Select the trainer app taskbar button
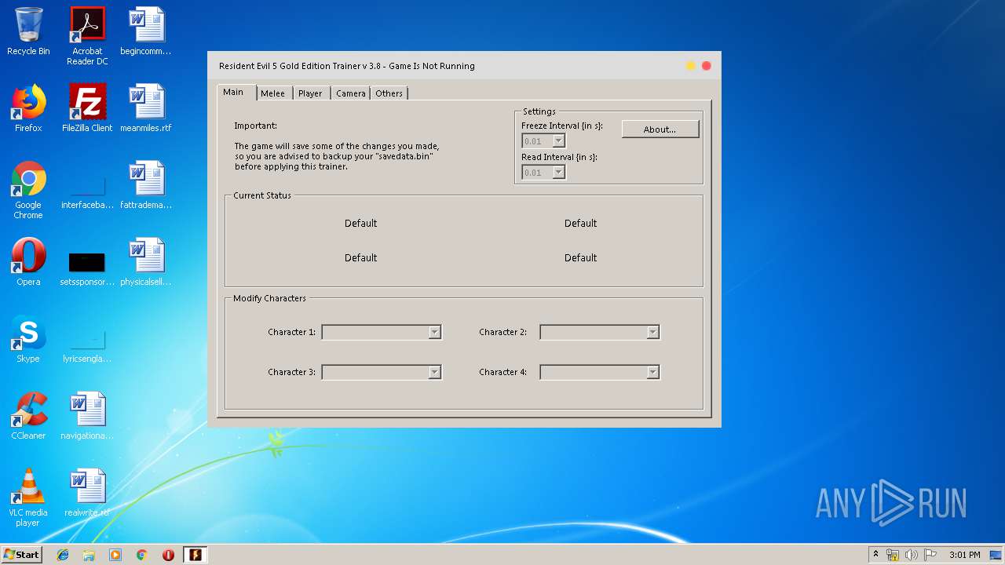Viewport: 1005px width, 565px height. coord(195,555)
